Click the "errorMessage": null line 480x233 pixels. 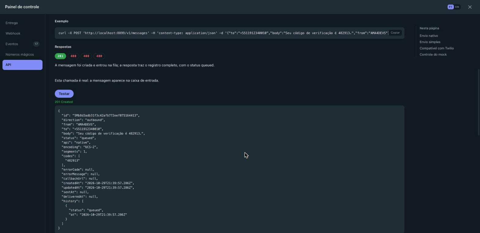pyautogui.click(x=81, y=174)
